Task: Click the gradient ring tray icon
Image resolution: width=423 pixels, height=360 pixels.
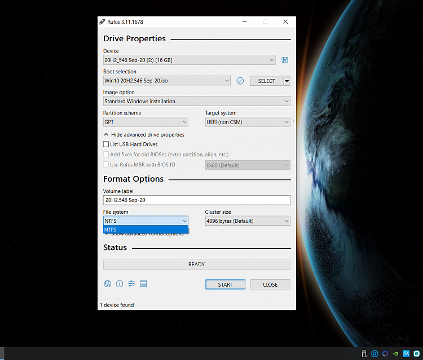Action: click(385, 354)
